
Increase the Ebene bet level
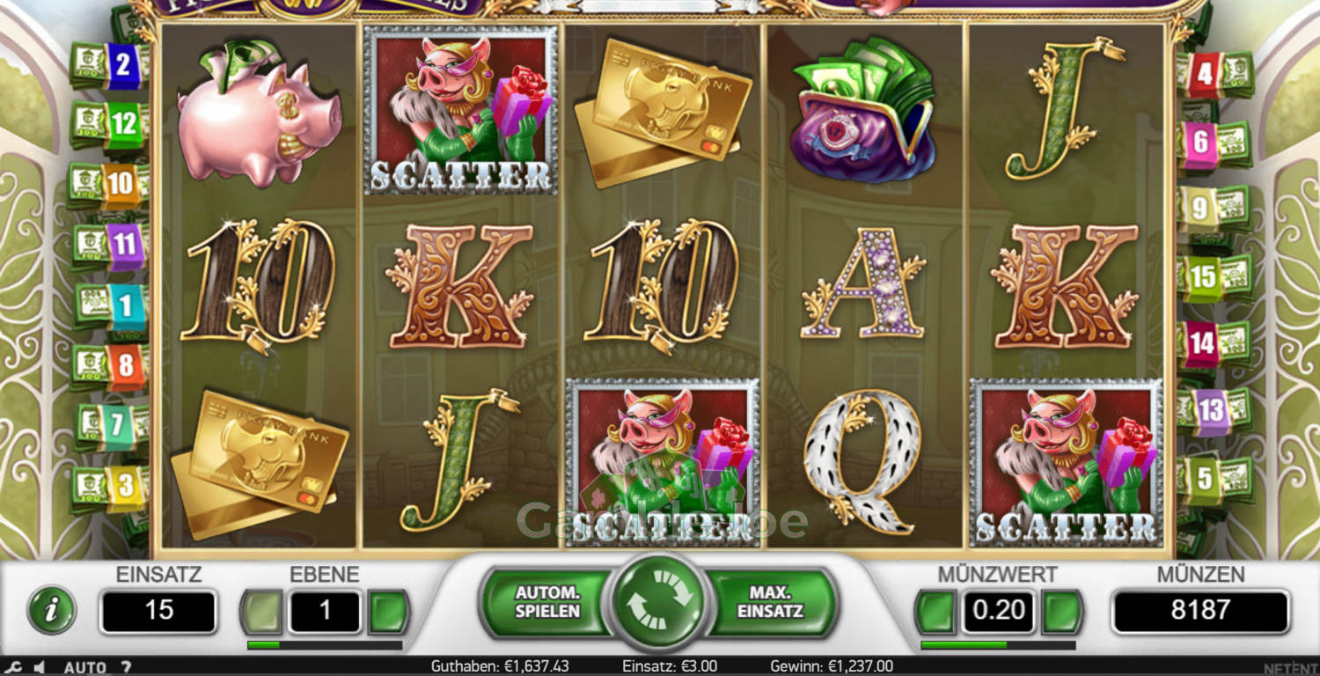388,612
